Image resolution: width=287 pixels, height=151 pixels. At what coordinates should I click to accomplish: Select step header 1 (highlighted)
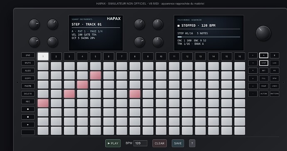43,57
